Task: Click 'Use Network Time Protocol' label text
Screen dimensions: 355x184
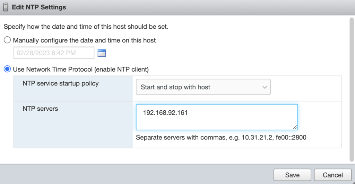Action: (81, 69)
